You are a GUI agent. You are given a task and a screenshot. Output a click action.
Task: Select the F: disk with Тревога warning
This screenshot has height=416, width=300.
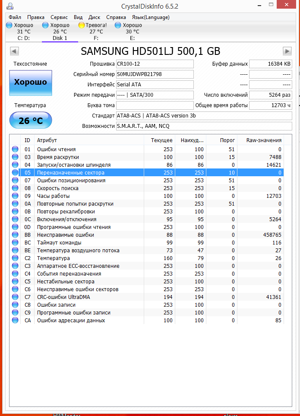coord(96,32)
